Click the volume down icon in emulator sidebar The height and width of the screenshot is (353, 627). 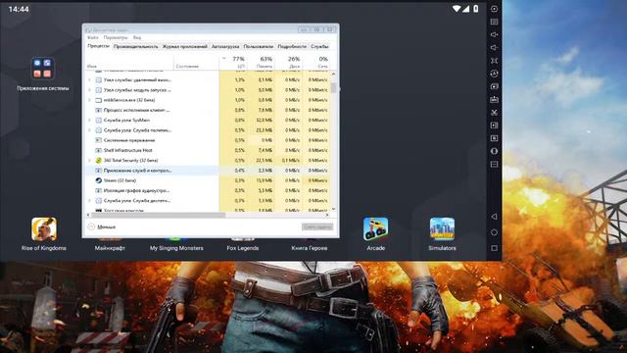click(494, 48)
